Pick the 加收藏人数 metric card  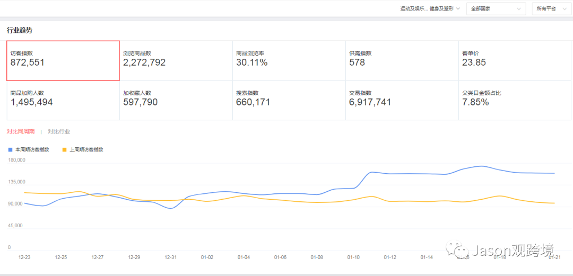point(176,100)
